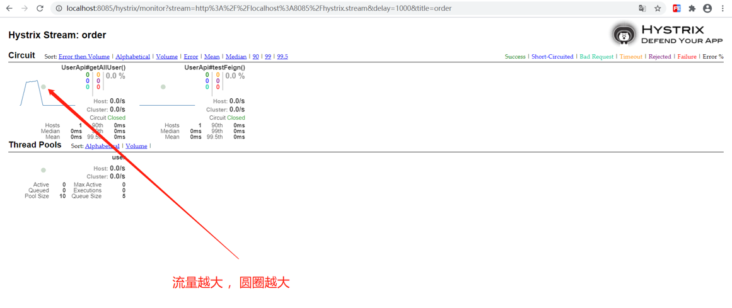Open the translate page icon
The width and height of the screenshot is (732, 308).
pos(642,8)
